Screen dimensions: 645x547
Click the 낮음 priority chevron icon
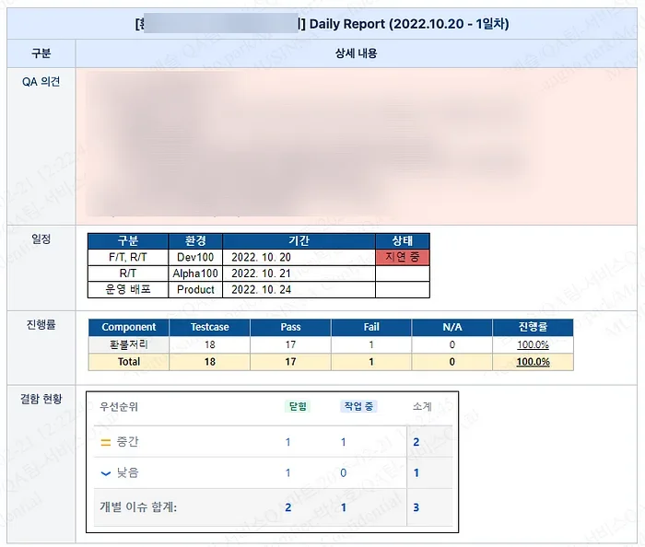(106, 473)
